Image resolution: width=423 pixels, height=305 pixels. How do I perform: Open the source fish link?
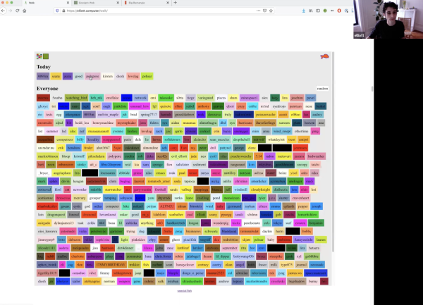pyautogui.click(x=185, y=290)
